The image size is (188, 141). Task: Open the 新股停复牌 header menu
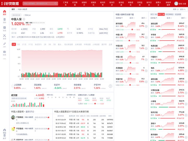[168, 4]
